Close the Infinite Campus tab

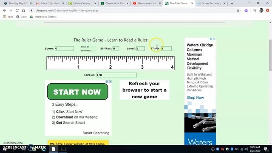(95, 3)
